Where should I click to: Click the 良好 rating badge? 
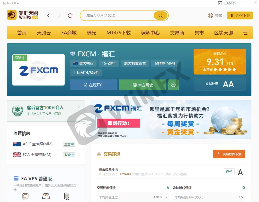229,172
